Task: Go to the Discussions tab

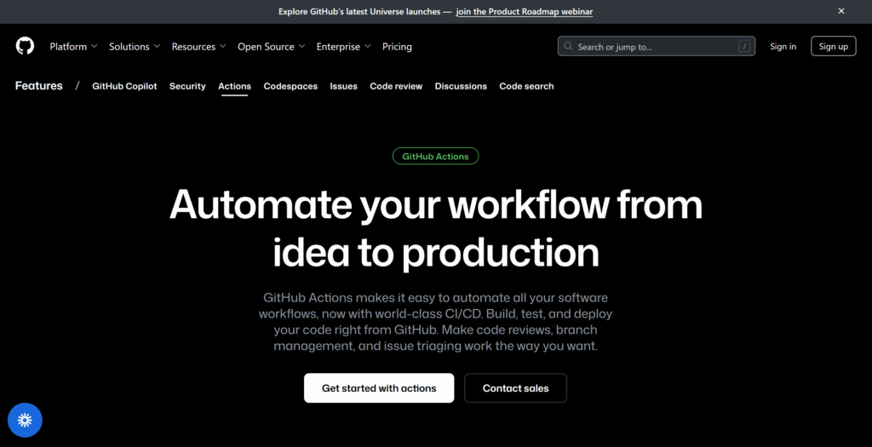Action: click(461, 86)
